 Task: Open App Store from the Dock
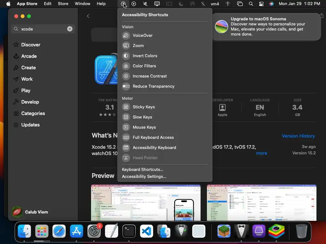(76, 231)
